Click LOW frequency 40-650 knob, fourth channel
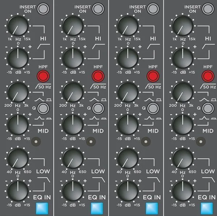The width and height of the screenshot is (217, 216). (183, 158)
